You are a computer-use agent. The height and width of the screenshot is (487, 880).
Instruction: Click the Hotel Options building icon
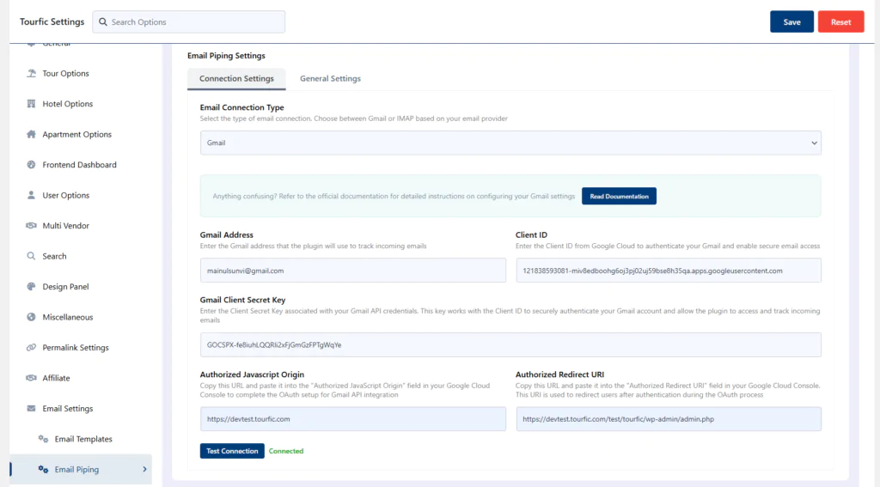click(32, 104)
